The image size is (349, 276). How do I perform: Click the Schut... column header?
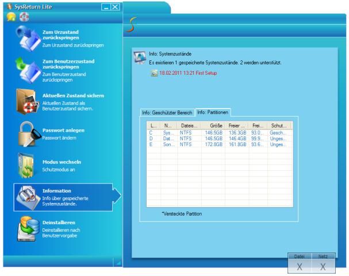pos(280,125)
